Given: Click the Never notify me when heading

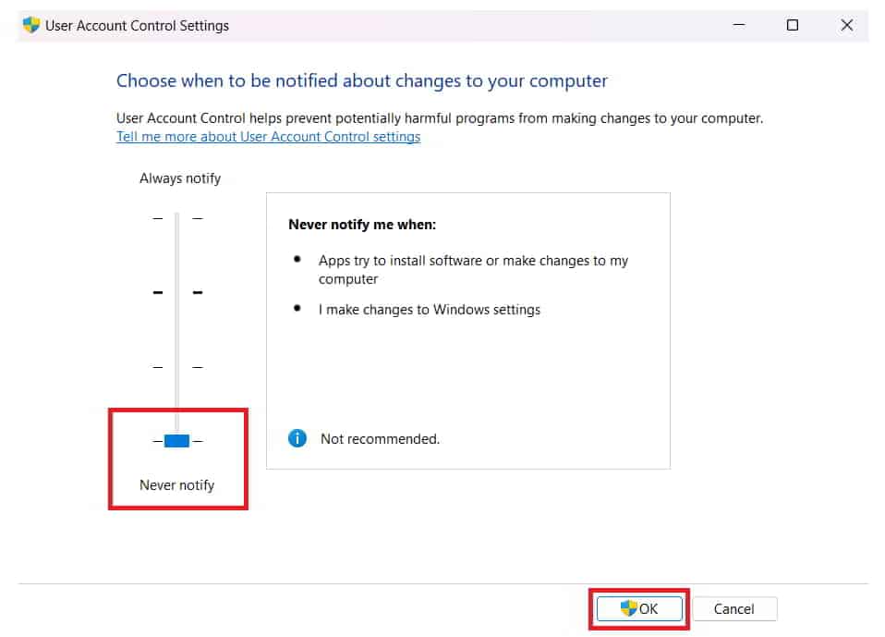Looking at the screenshot, I should (x=362, y=224).
